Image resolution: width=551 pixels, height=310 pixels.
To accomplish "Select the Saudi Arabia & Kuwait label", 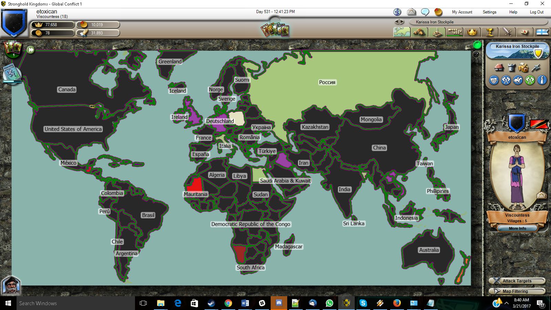I will (x=285, y=181).
